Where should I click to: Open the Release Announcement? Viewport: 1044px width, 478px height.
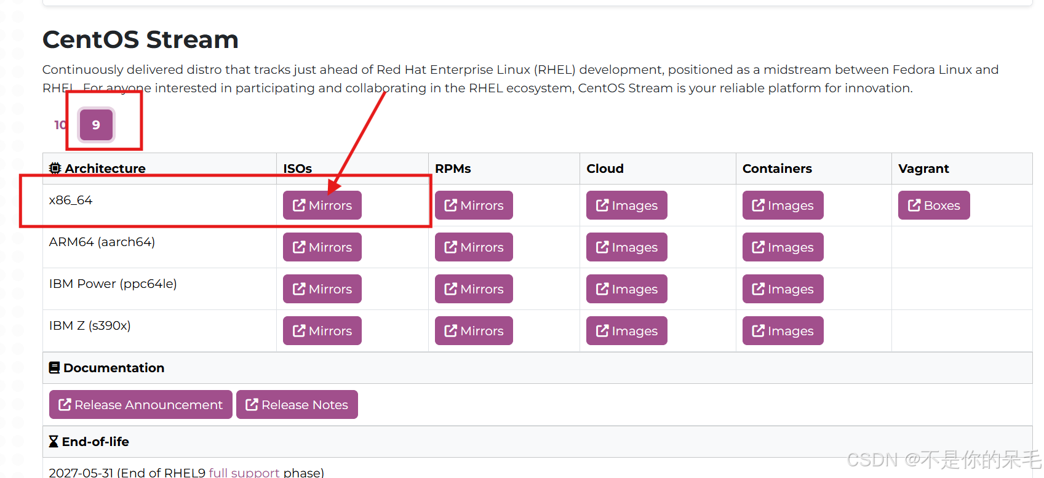(141, 405)
